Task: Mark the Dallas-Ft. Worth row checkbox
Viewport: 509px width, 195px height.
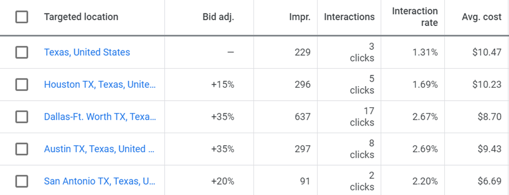Action: tap(22, 116)
